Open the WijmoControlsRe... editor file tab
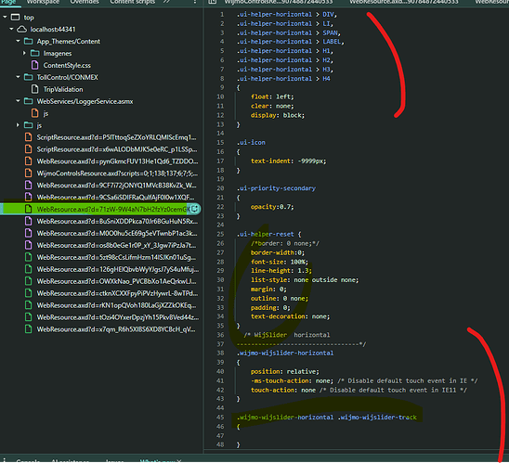The width and height of the screenshot is (509, 463). coord(279,2)
